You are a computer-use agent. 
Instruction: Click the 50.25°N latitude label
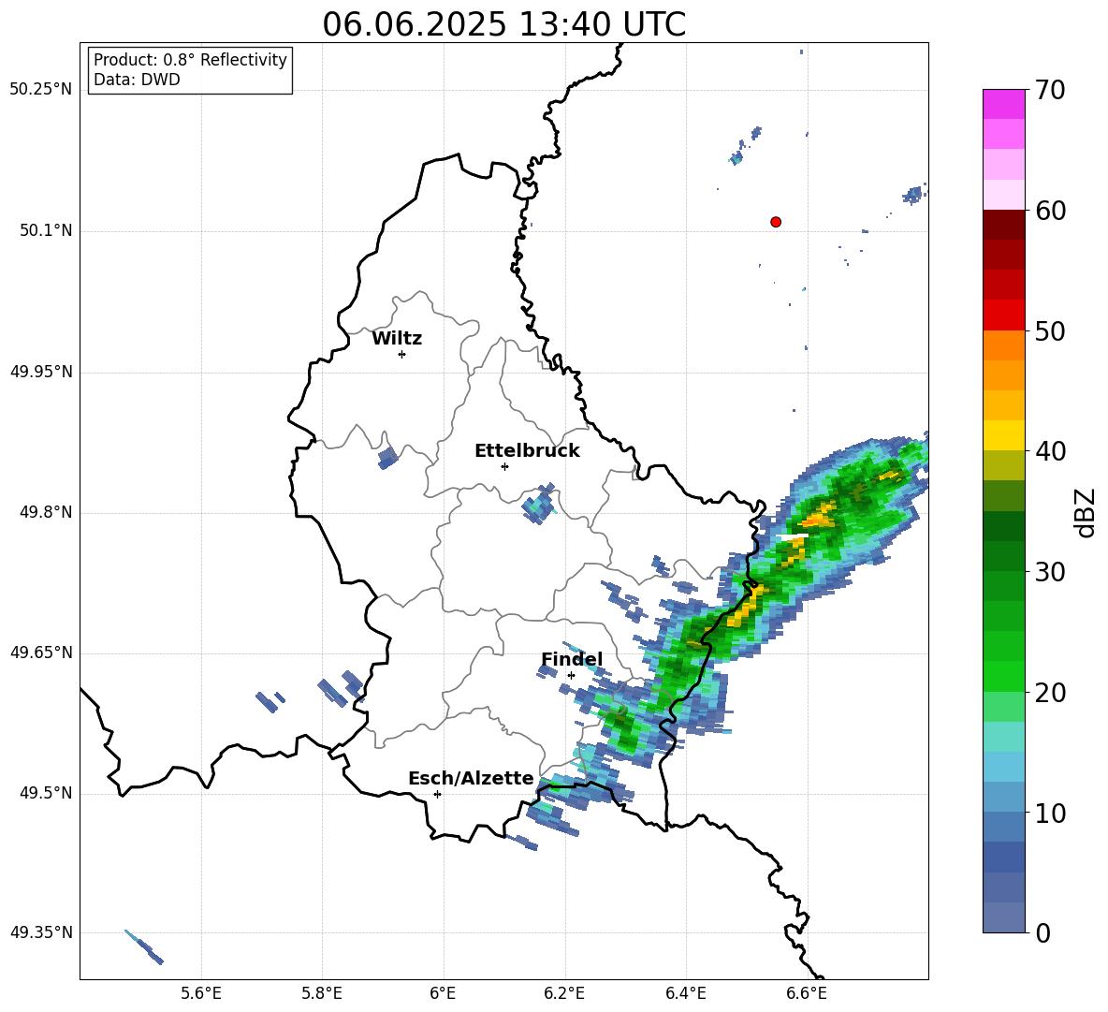[41, 90]
